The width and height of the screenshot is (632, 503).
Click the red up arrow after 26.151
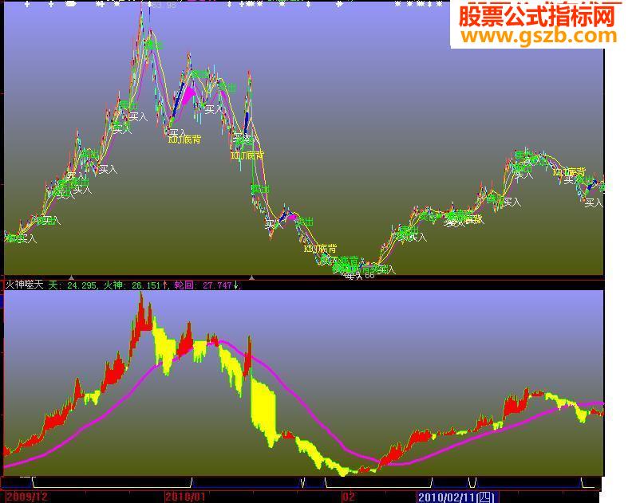click(165, 285)
